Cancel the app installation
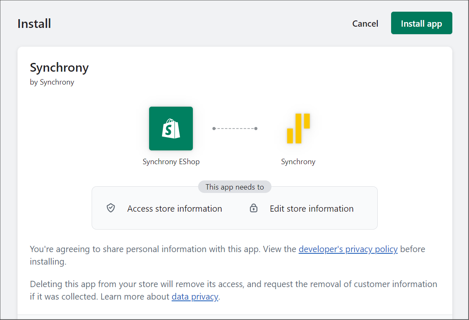Screen dimensions: 469x320 (365, 24)
